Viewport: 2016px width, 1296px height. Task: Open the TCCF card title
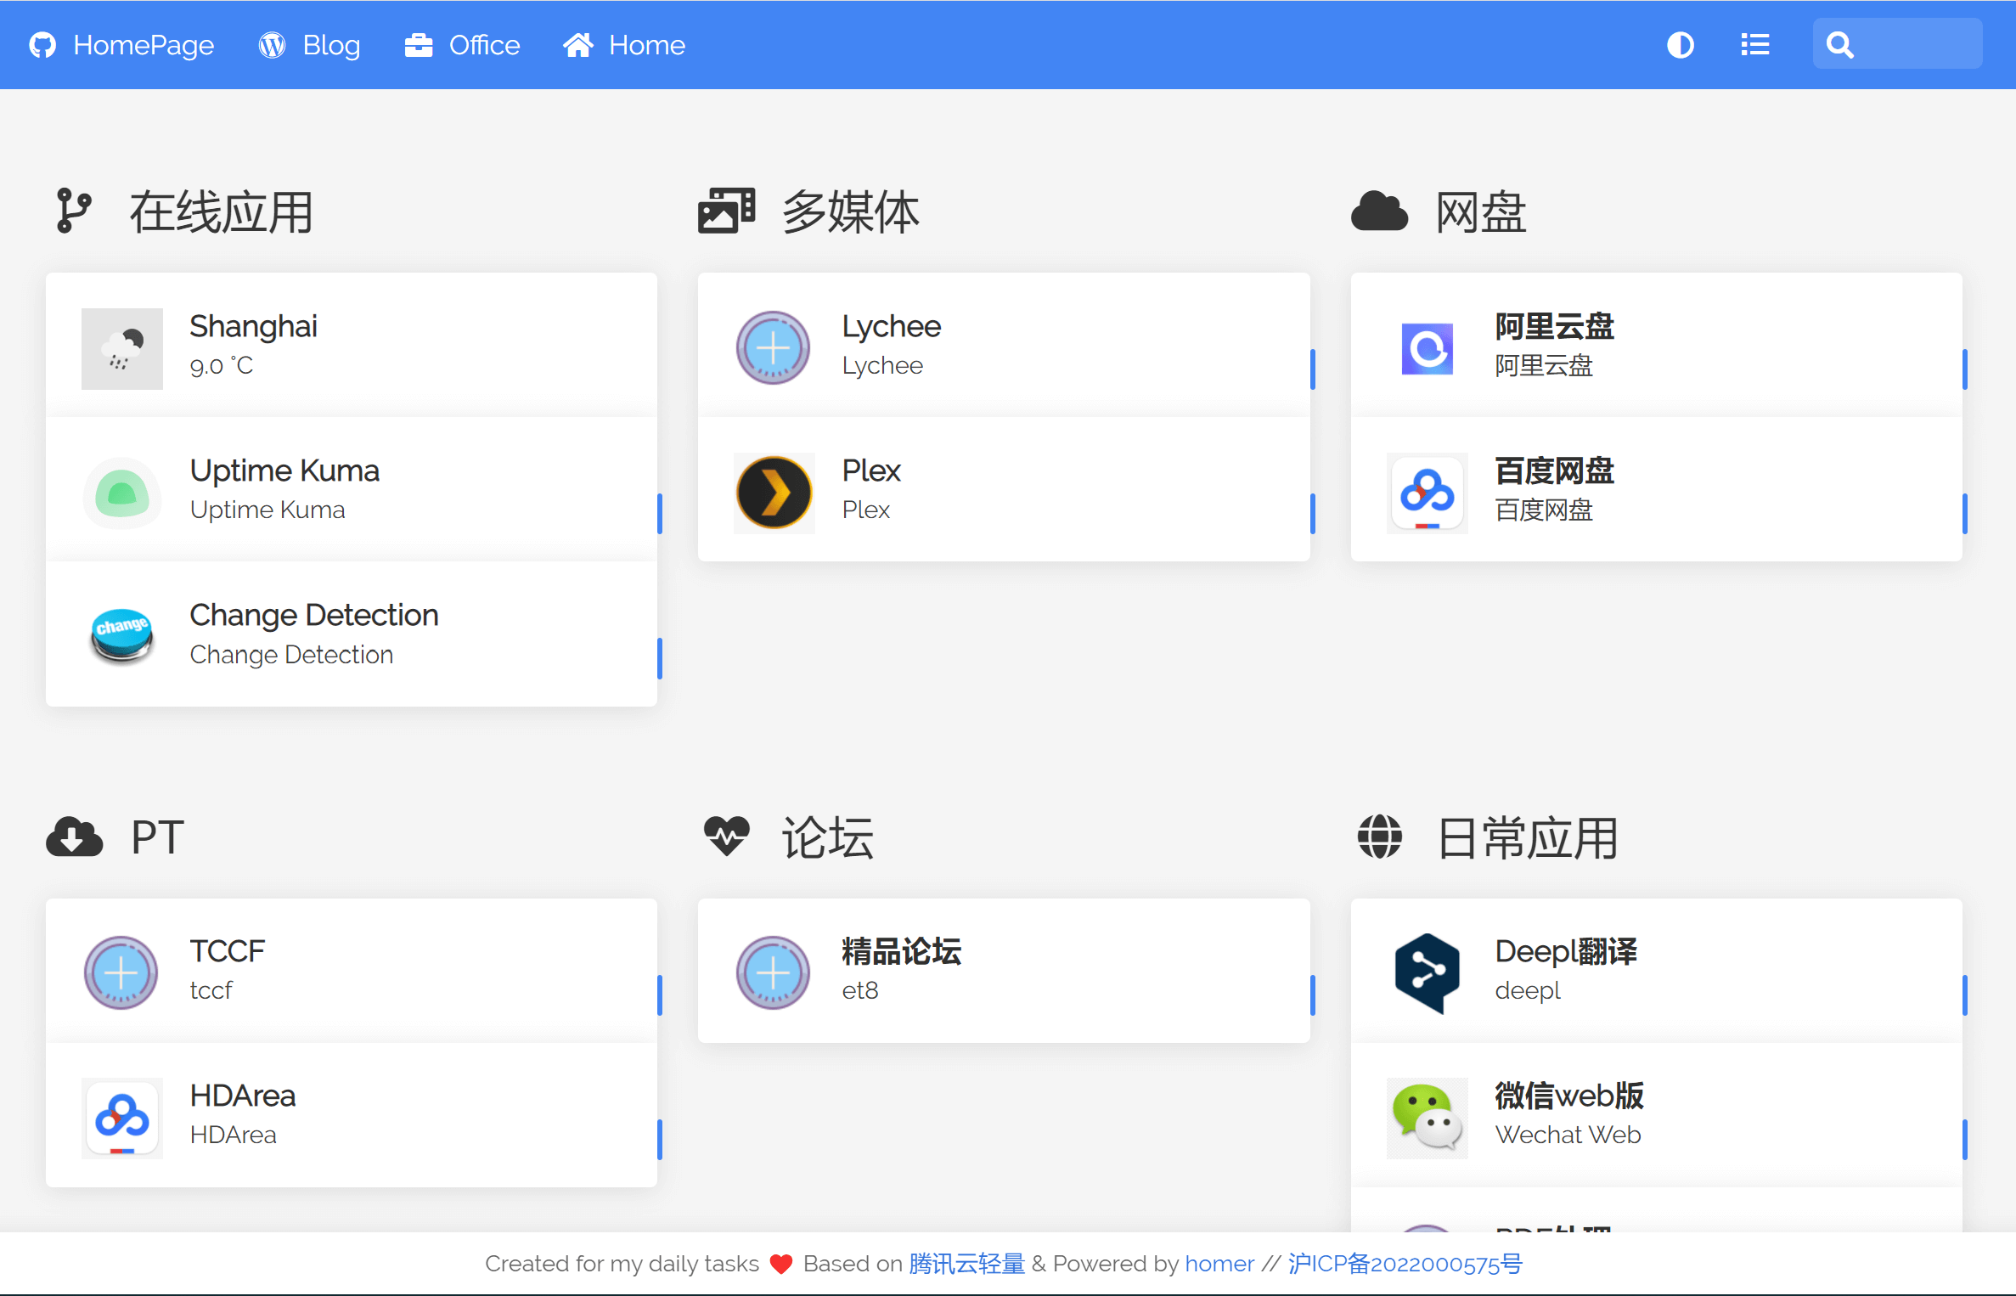pyautogui.click(x=228, y=951)
